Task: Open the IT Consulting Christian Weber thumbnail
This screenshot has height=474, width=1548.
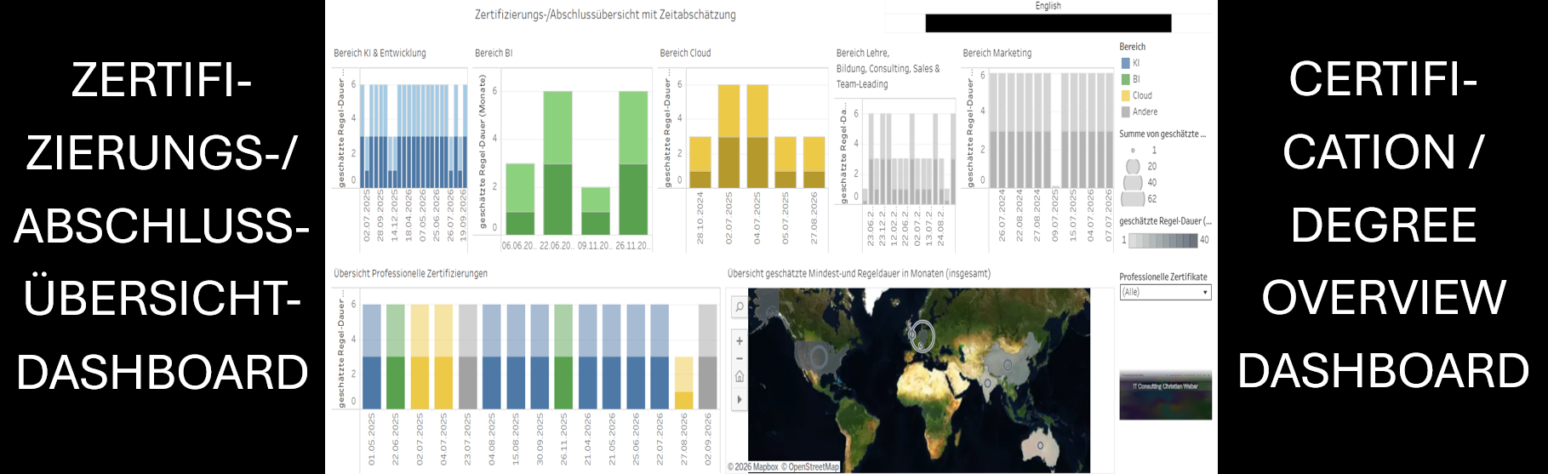Action: coord(1165,395)
